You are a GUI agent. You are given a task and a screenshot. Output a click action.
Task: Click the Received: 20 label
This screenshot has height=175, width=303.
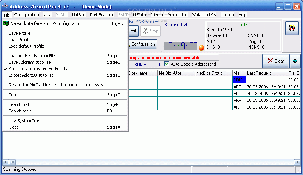pyautogui.click(x=176, y=25)
